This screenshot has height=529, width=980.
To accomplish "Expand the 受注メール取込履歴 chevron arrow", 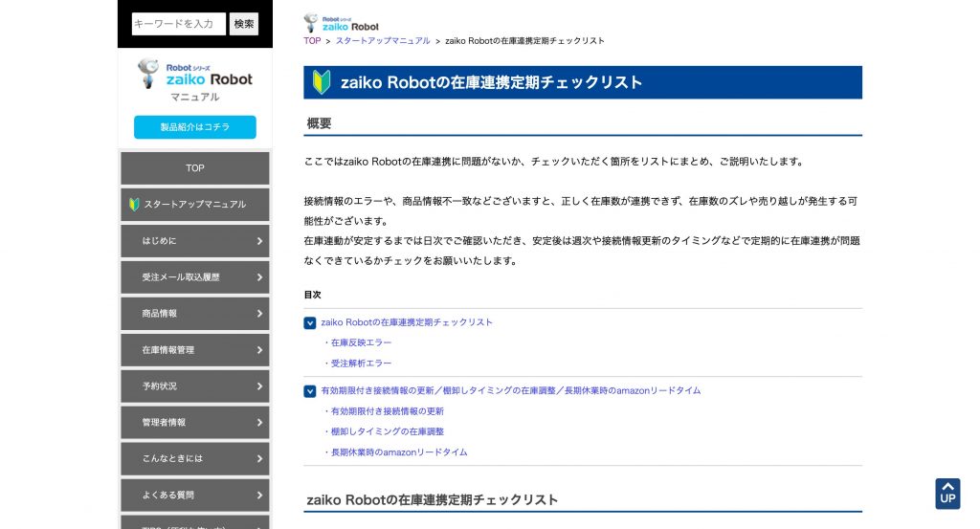I will (259, 276).
